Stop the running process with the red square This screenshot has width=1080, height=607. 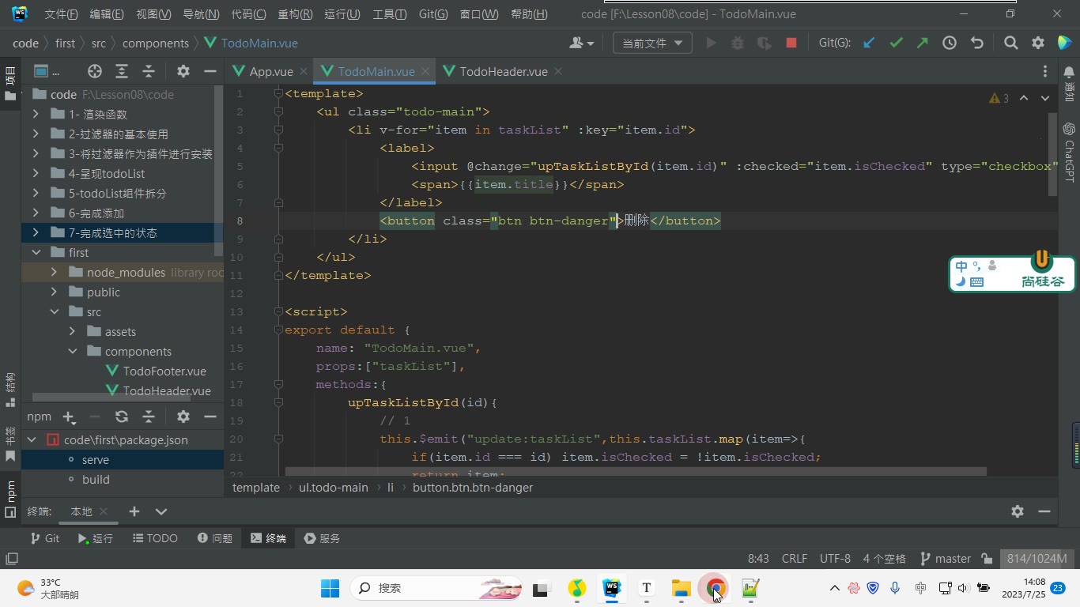click(791, 43)
